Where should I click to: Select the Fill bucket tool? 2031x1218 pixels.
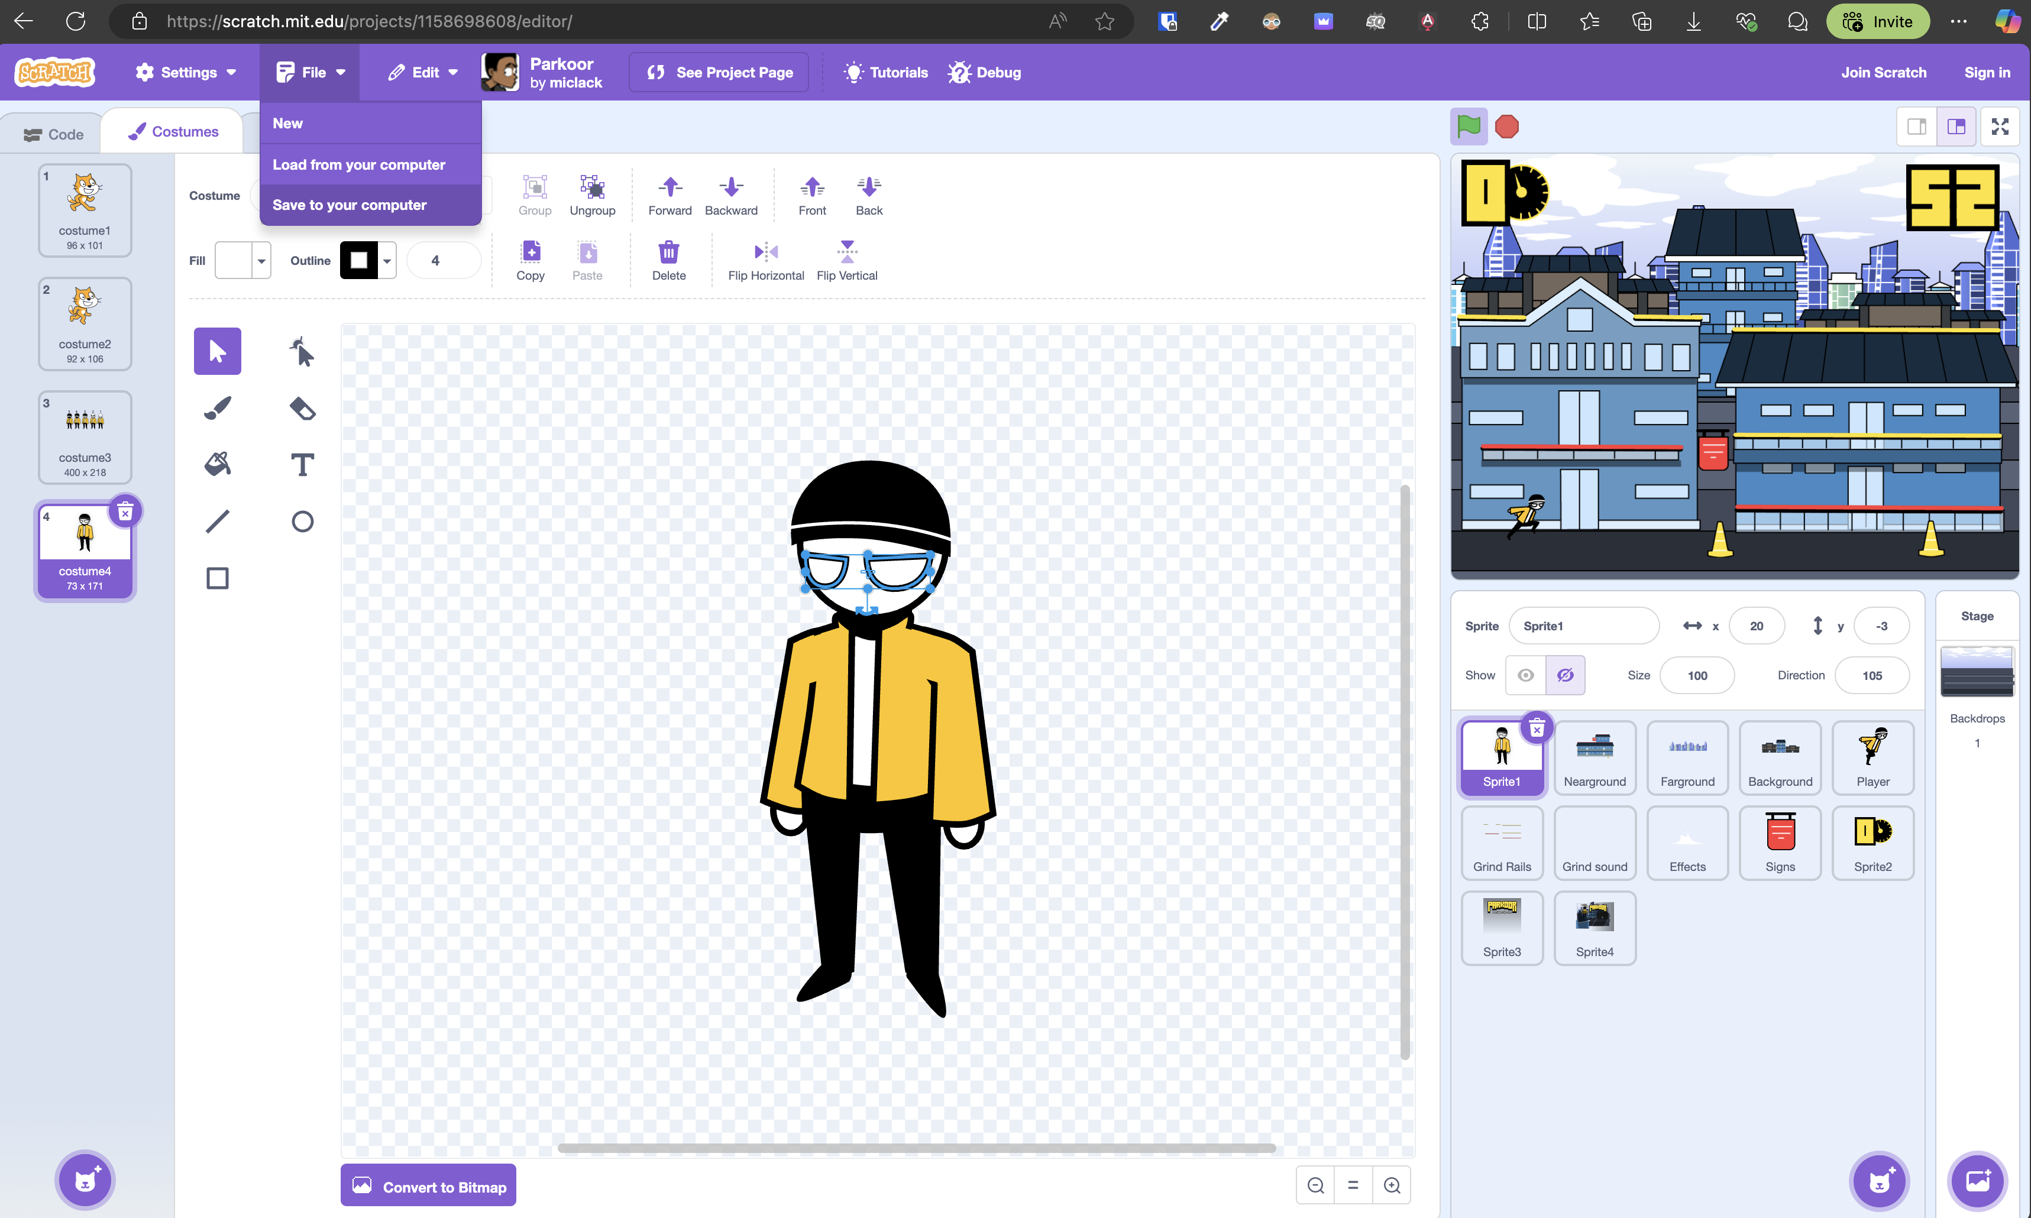pos(218,465)
